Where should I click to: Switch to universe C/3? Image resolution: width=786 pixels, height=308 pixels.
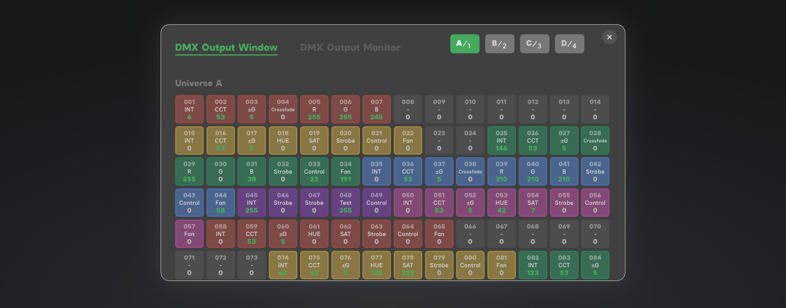(x=535, y=44)
